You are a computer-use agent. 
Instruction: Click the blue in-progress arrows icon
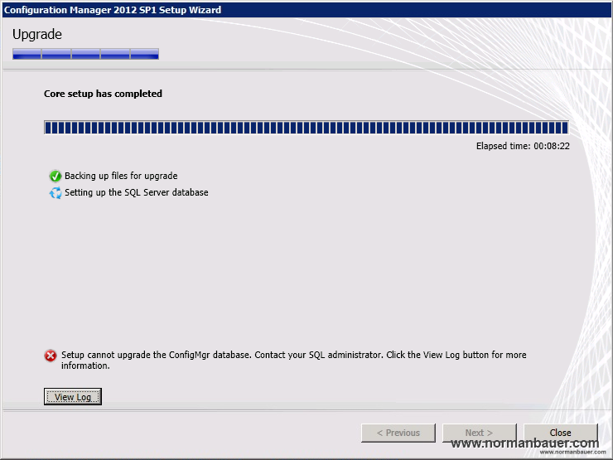56,192
